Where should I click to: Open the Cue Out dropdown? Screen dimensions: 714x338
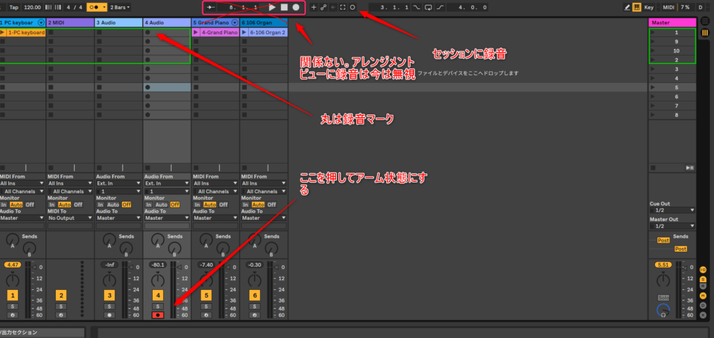[x=672, y=210]
